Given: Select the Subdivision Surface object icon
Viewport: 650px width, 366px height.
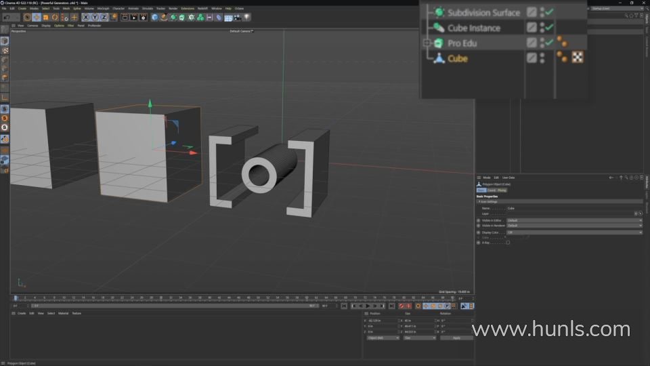Looking at the screenshot, I should click(438, 12).
